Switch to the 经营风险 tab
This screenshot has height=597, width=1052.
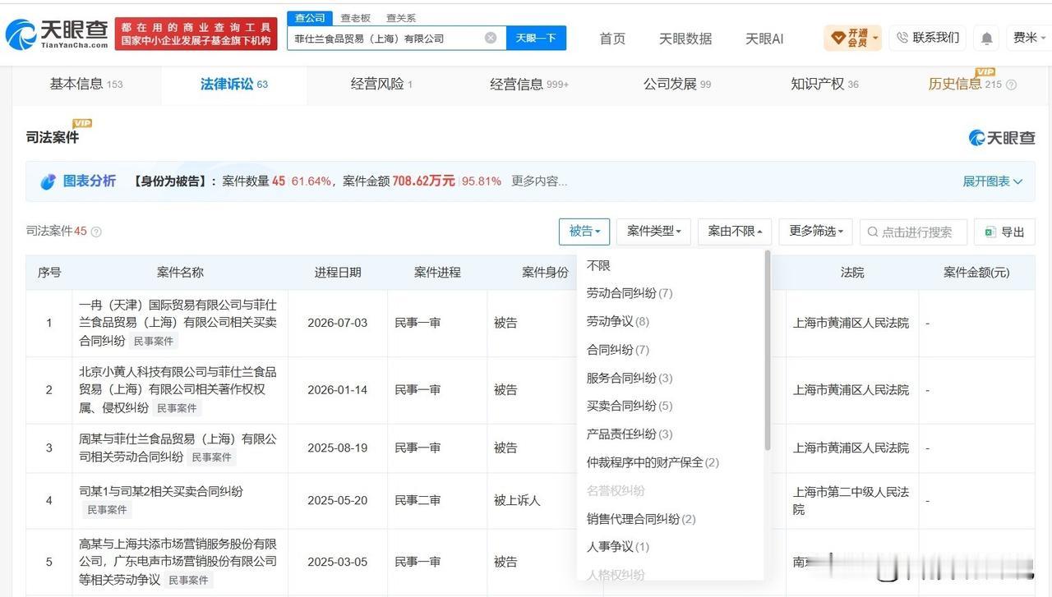click(x=381, y=84)
